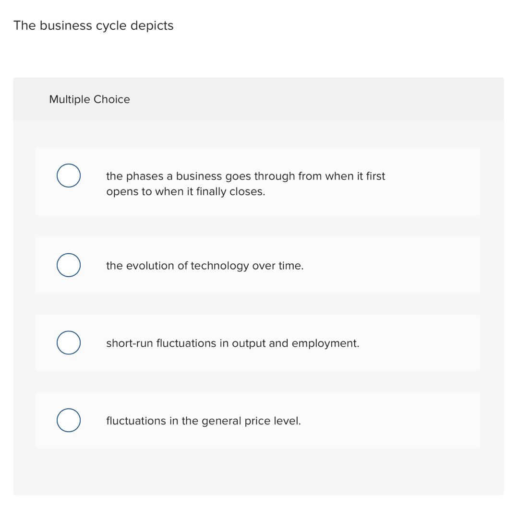Image resolution: width=530 pixels, height=518 pixels.
Task: Click the words 'opens to when it finally closes.'
Action: coord(185,192)
